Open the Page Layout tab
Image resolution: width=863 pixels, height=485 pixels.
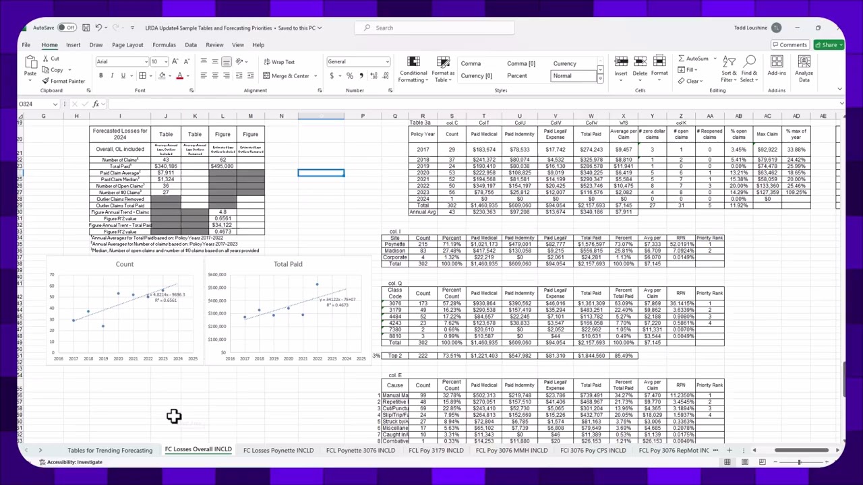point(127,45)
